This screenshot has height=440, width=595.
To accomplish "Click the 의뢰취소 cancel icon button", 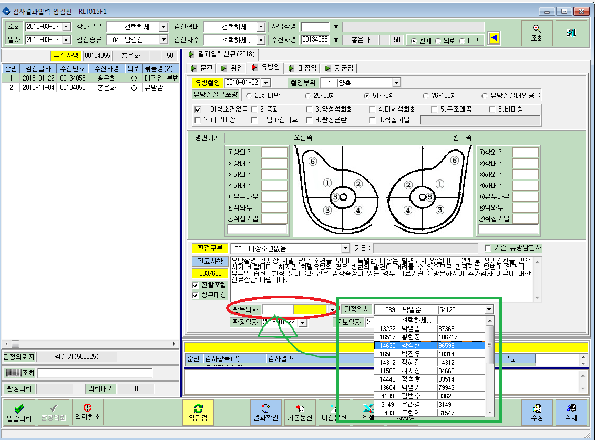I will click(x=88, y=413).
